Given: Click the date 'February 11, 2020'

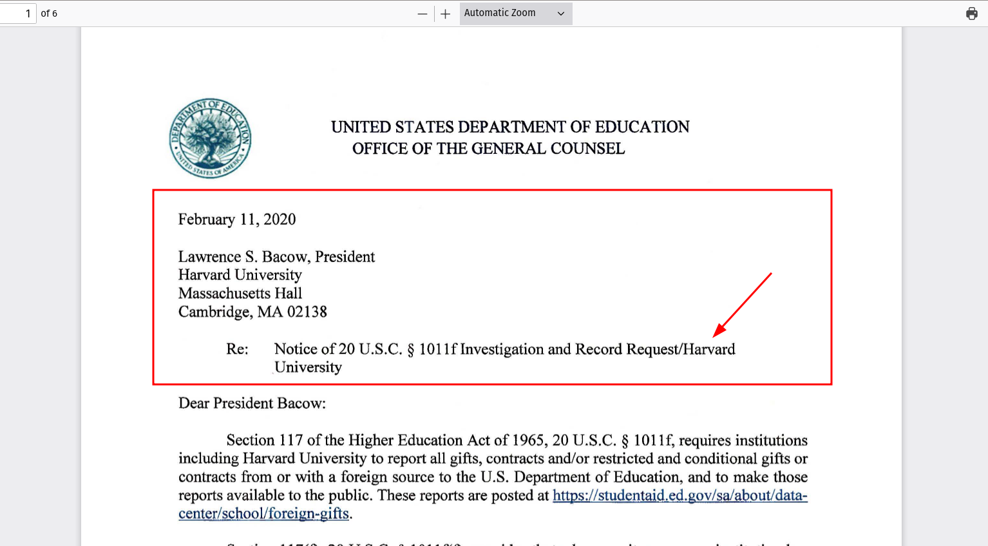Looking at the screenshot, I should tap(237, 220).
